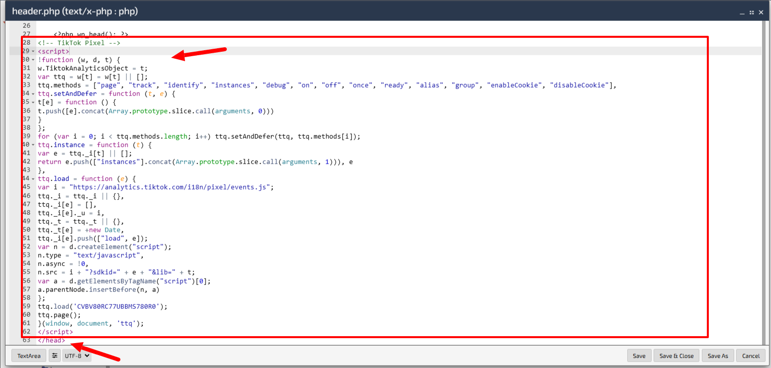
Task: Click the n.async = !0 line
Action: tap(63, 264)
